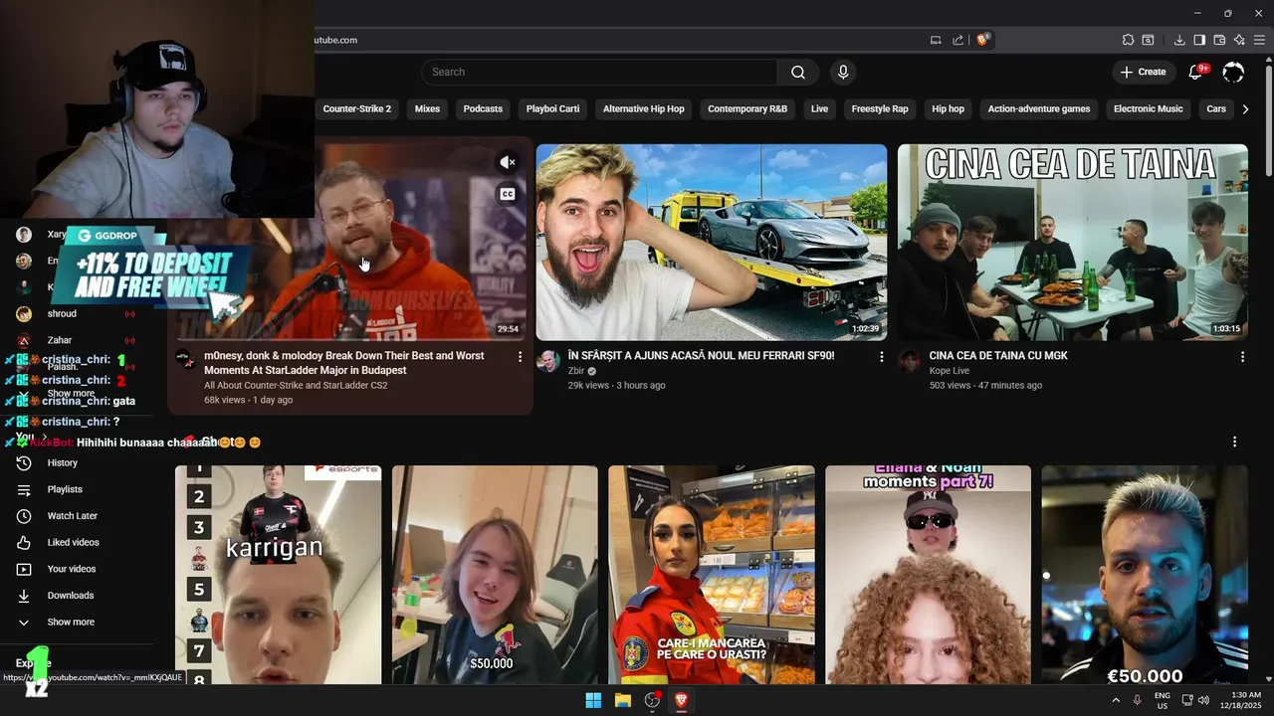Select the Contemporary R&B chip
Screen dimensions: 1274x716
pos(747,108)
